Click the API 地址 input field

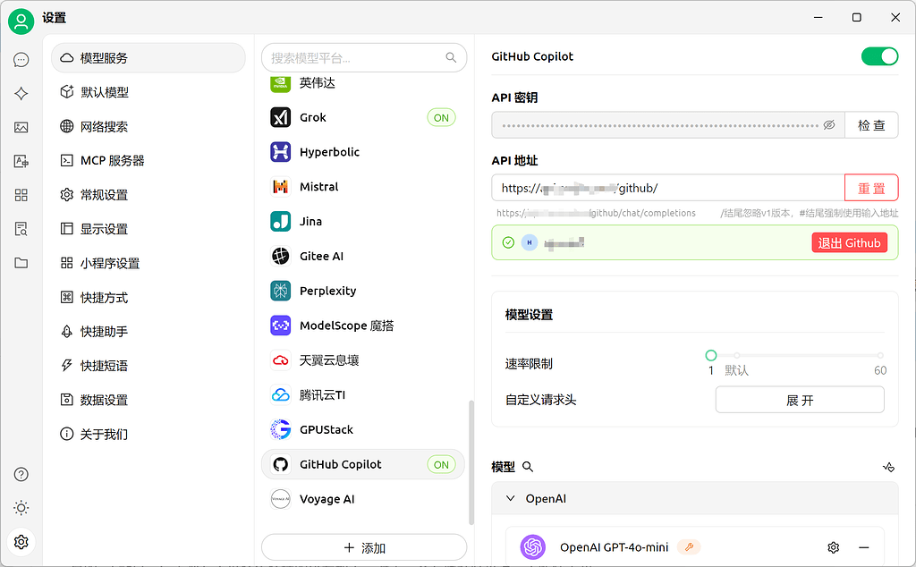click(x=668, y=188)
